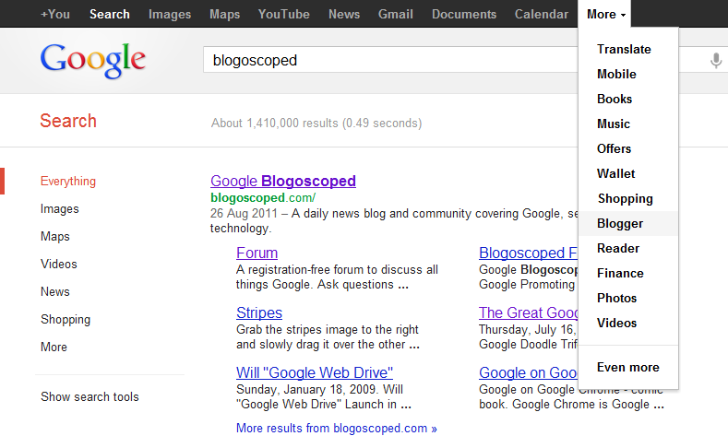
Task: Choose Translate in the dropdown menu
Action: 624,50
